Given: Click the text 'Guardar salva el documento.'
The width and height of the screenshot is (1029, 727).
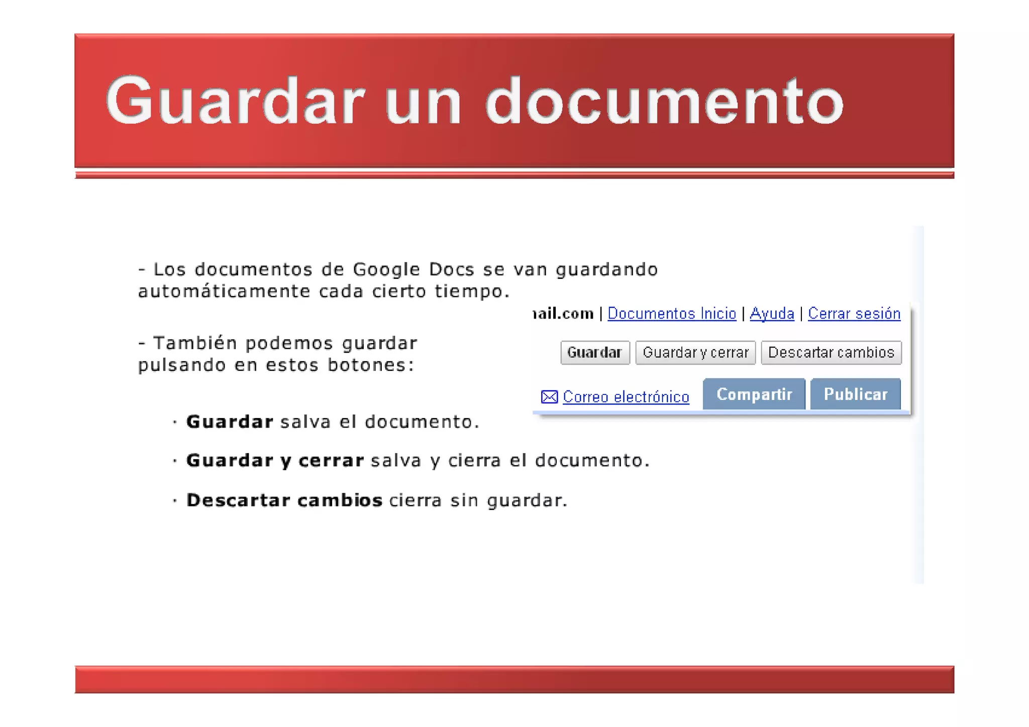Looking at the screenshot, I should coord(333,422).
